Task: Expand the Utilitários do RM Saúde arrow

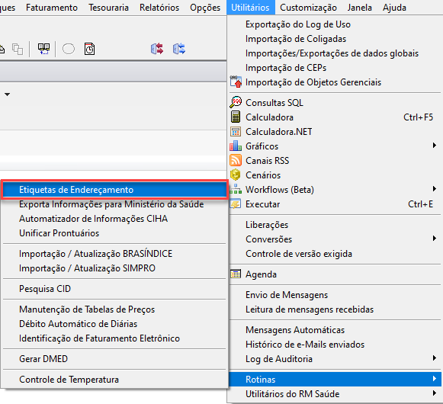Action: [435, 393]
